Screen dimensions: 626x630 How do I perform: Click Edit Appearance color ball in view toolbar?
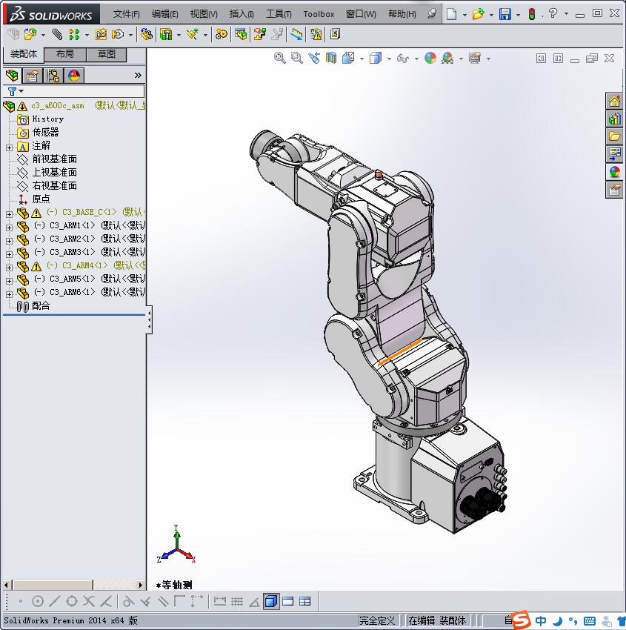pyautogui.click(x=430, y=59)
